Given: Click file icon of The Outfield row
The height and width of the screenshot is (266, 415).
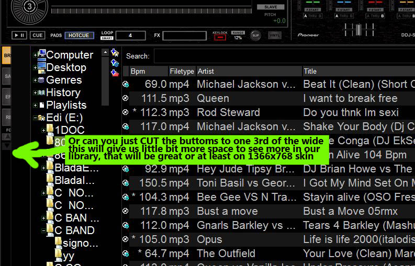Looking at the screenshot, I should [126, 253].
